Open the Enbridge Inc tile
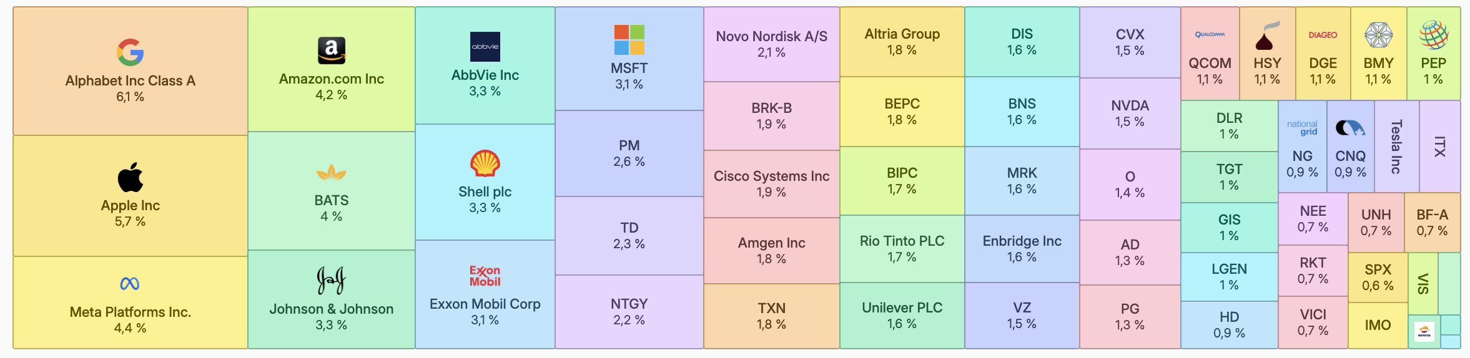 (1022, 248)
